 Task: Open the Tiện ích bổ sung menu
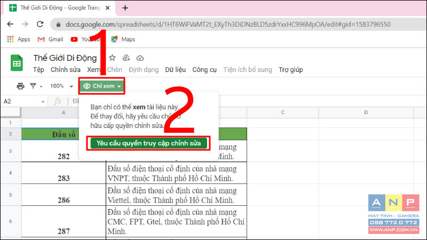[248, 70]
